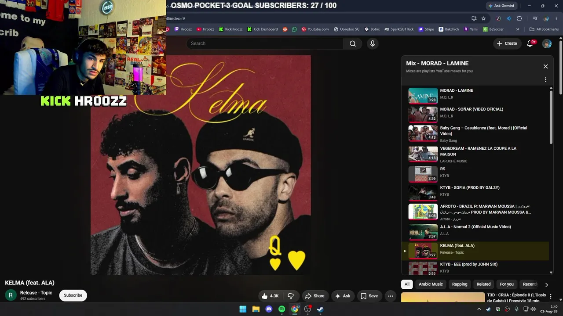Open the Ooredoo 5G bookmark
This screenshot has height=316, width=563.
[347, 29]
